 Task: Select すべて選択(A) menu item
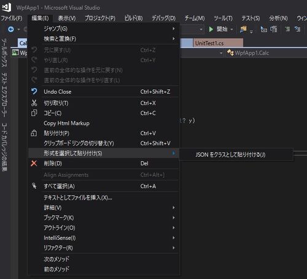pos(104,186)
